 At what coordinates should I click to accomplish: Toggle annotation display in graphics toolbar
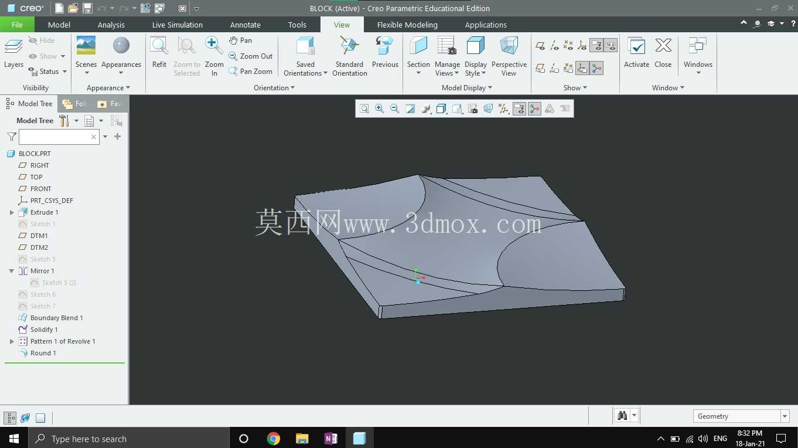(x=519, y=108)
